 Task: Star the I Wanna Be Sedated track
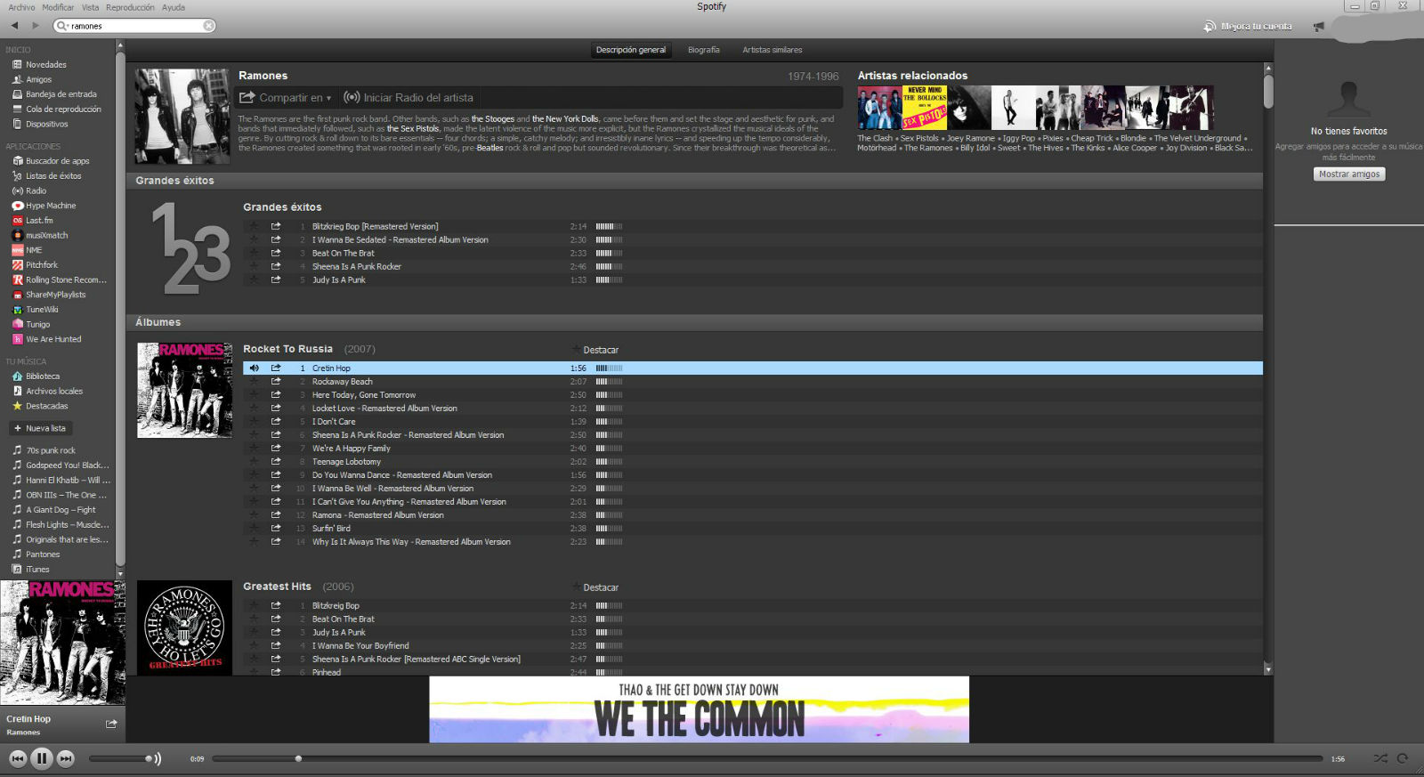tap(254, 239)
